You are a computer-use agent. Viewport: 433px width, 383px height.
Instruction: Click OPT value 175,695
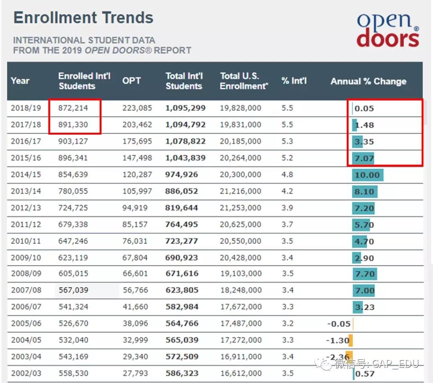137,141
